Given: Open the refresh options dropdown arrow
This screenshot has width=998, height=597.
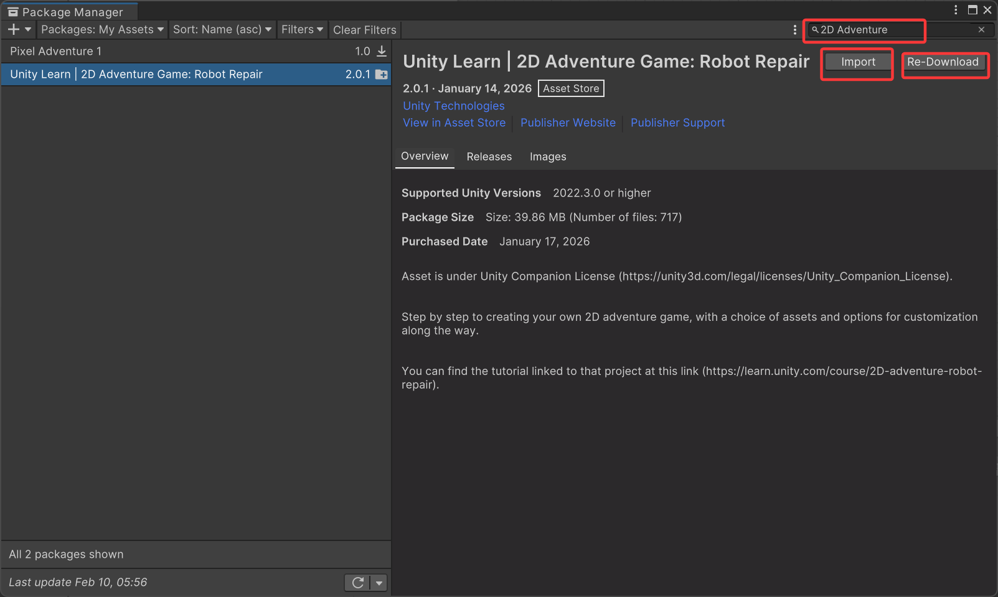Looking at the screenshot, I should [379, 583].
